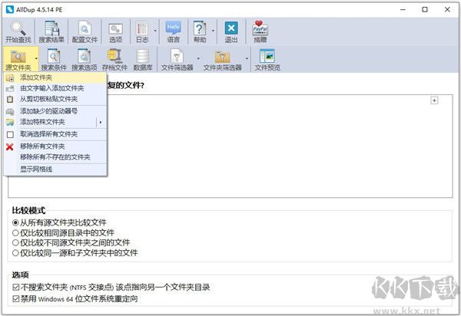461x316 pixels.
Task: Click the 退出 exit icon
Action: point(231,28)
